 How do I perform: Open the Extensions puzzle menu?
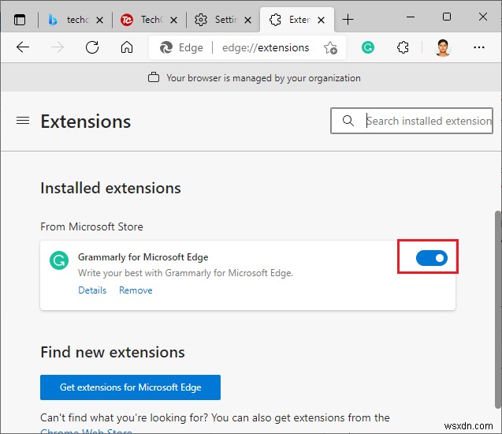point(403,47)
